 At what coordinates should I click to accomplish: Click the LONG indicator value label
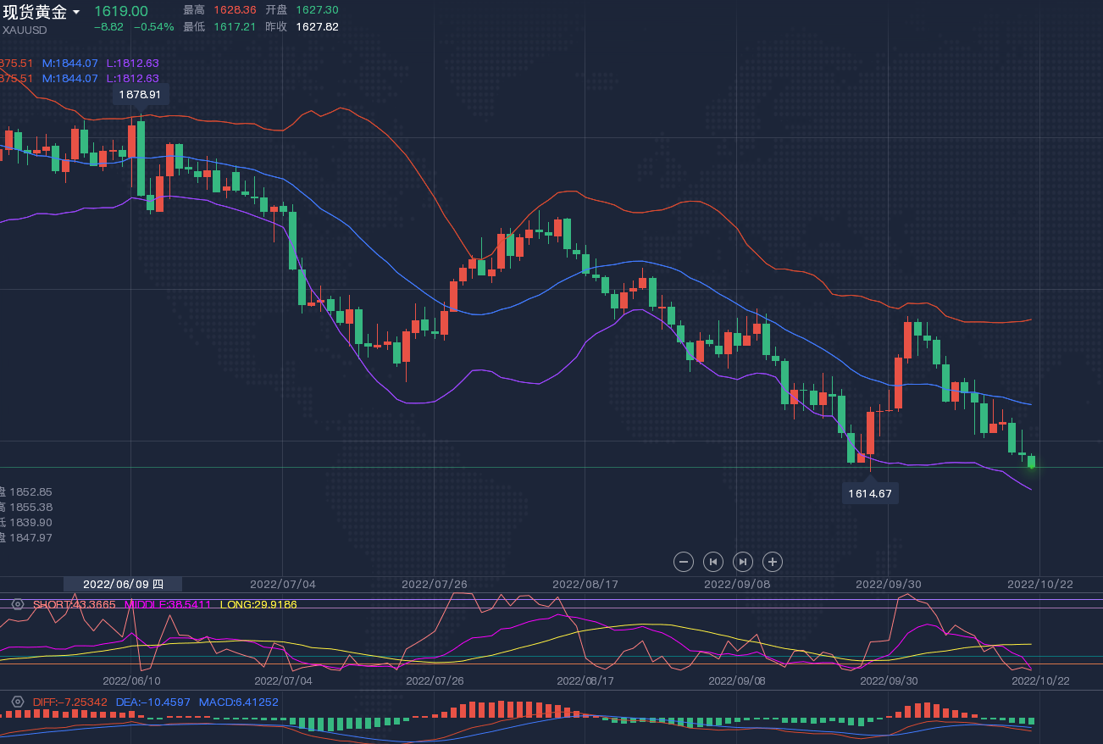[258, 604]
